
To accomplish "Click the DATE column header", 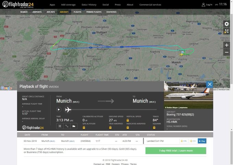I will tap(27, 135).
